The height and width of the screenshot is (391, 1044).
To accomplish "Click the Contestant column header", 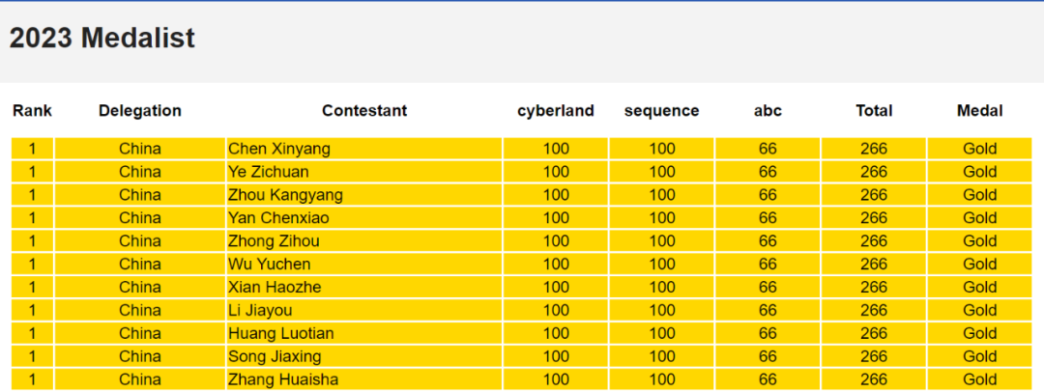I will click(x=364, y=111).
